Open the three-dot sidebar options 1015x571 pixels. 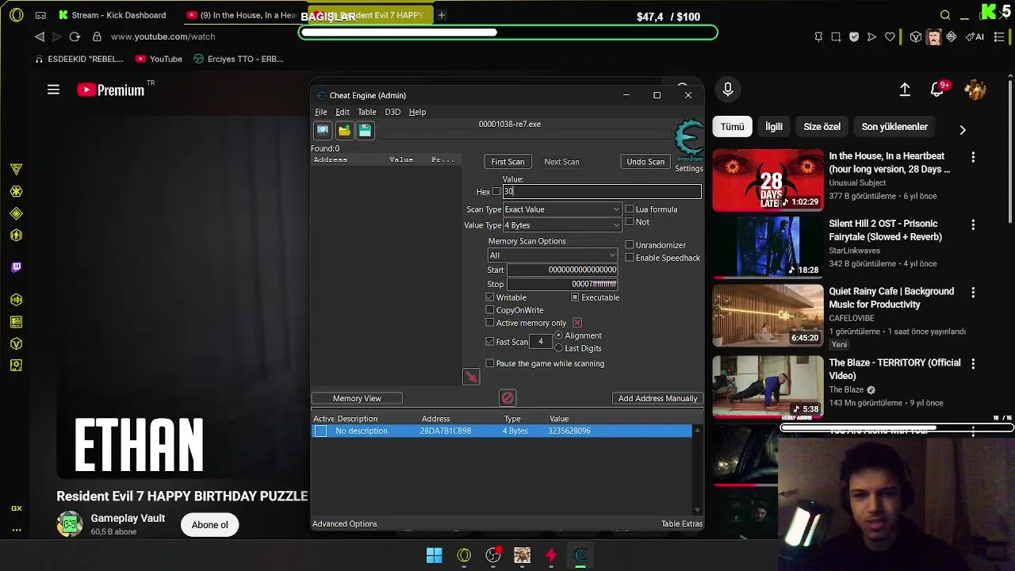16,530
